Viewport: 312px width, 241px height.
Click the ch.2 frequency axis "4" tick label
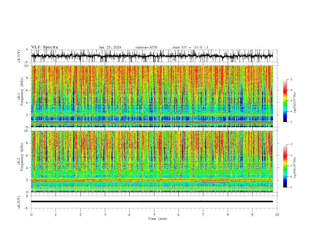pyautogui.click(x=28, y=168)
